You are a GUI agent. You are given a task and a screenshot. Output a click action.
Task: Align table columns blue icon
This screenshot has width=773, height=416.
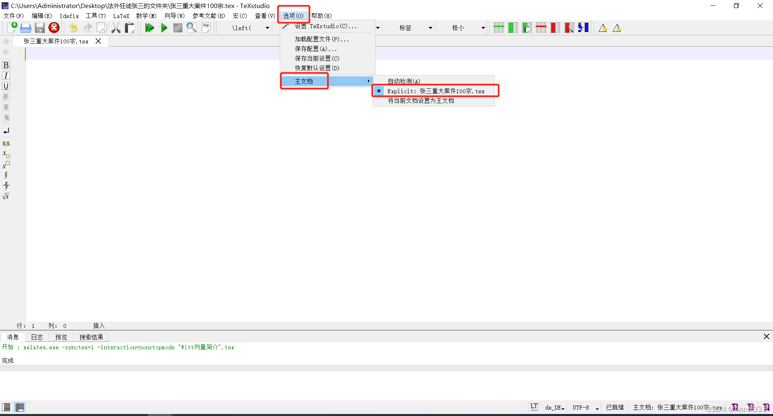(x=583, y=28)
